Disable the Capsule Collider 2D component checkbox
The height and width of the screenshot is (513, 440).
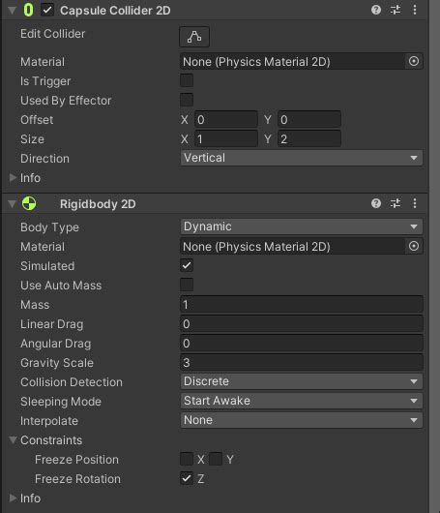pos(47,10)
